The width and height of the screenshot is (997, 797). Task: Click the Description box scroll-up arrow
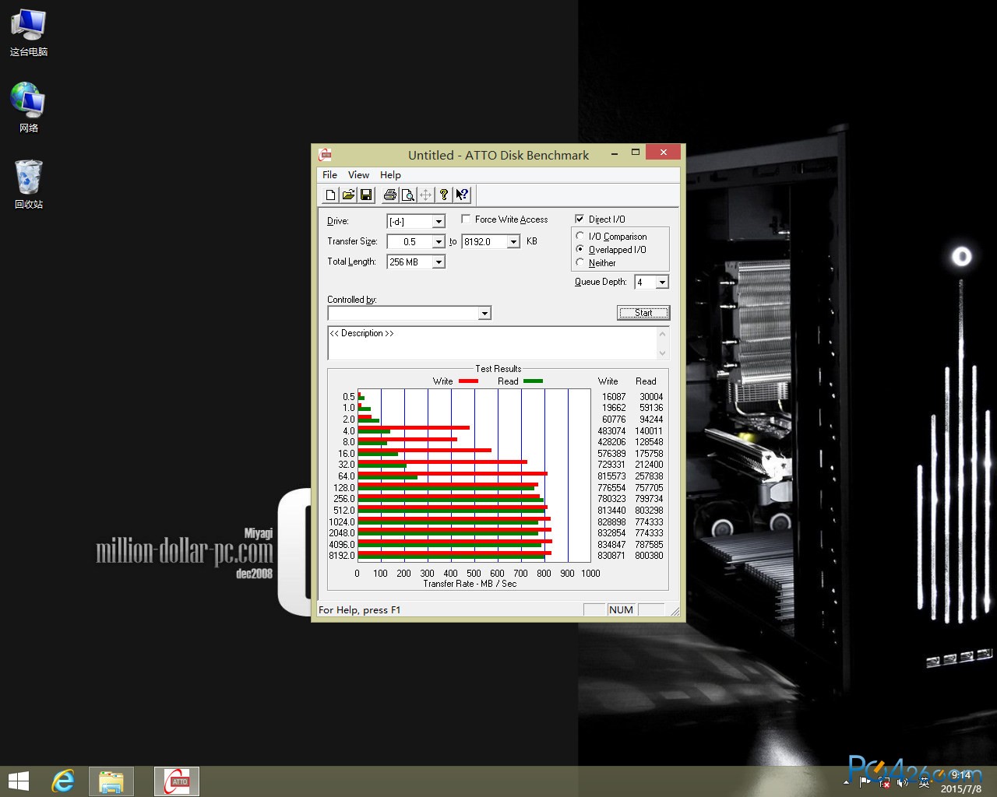pyautogui.click(x=663, y=333)
